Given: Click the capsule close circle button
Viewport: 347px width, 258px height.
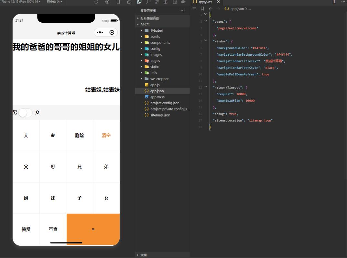Looking at the screenshot, I should (x=112, y=32).
